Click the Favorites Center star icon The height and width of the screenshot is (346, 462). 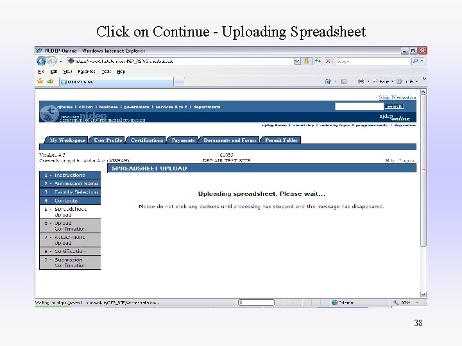tap(40, 81)
